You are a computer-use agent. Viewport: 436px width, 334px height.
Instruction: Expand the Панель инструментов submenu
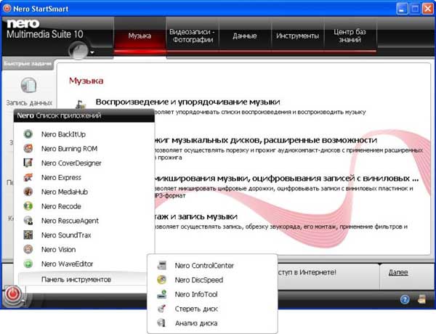point(83,280)
